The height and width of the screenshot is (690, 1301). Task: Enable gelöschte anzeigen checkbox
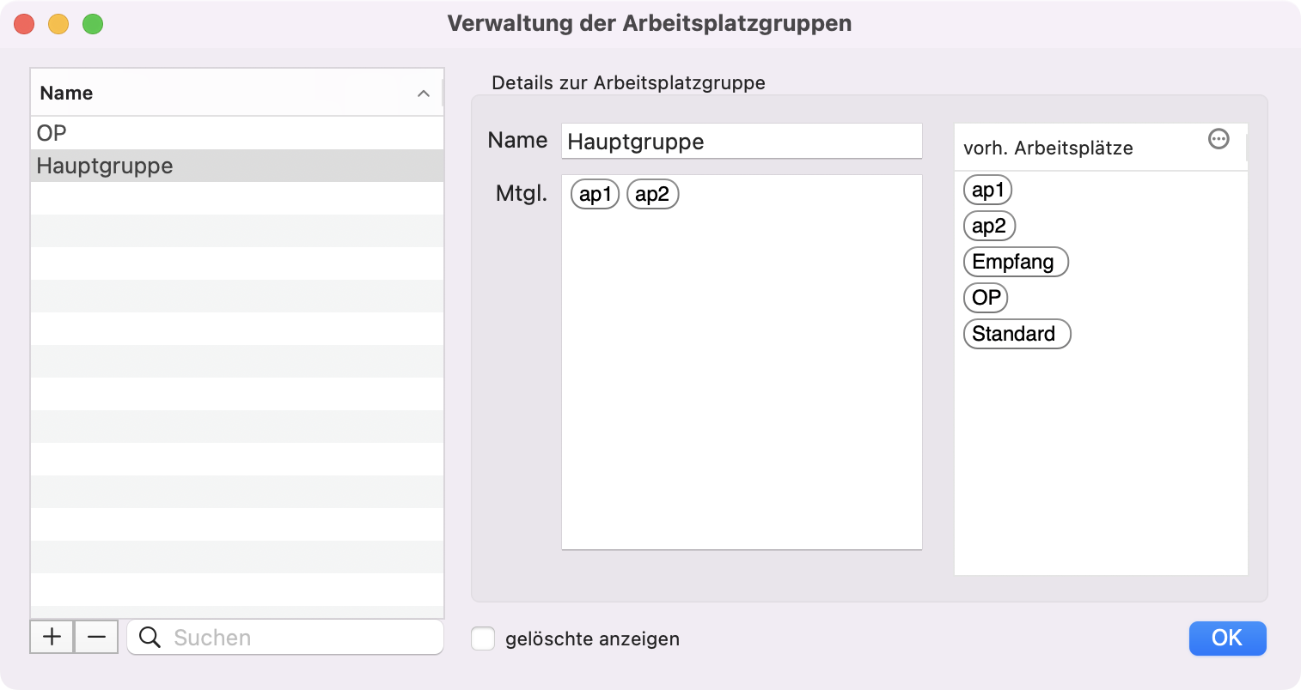(483, 639)
